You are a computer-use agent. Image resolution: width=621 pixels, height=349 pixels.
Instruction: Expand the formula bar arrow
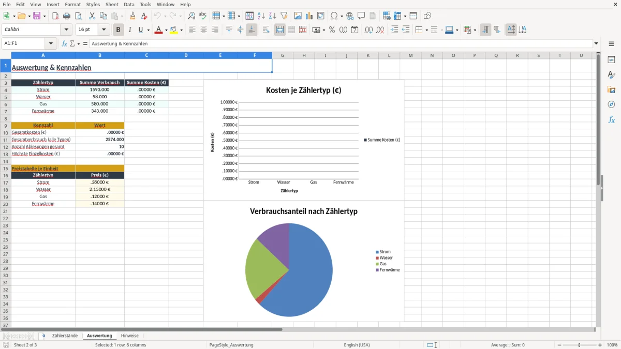[597, 44]
